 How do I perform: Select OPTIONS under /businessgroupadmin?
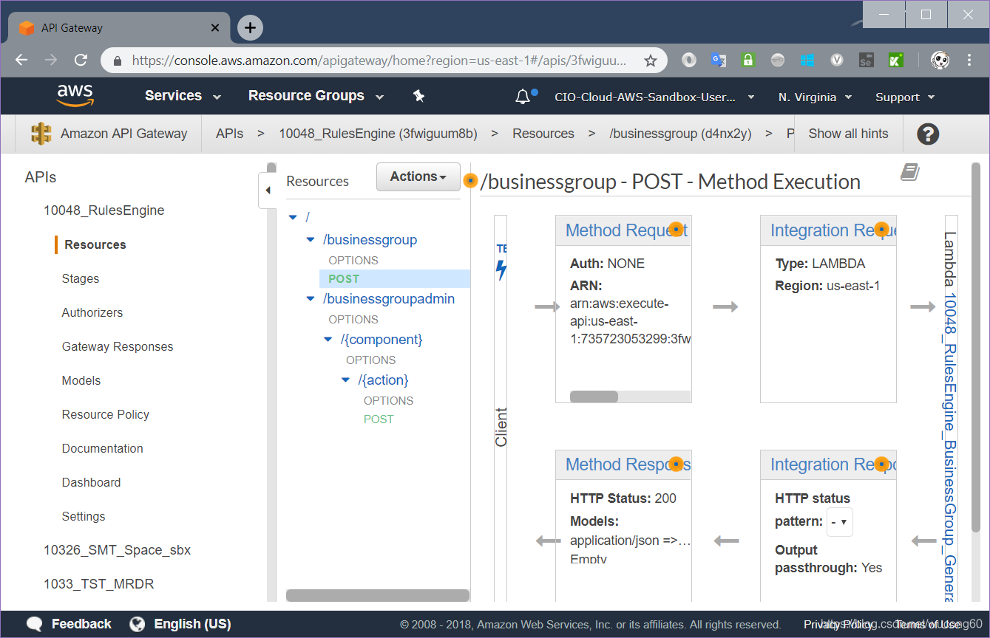pos(353,319)
